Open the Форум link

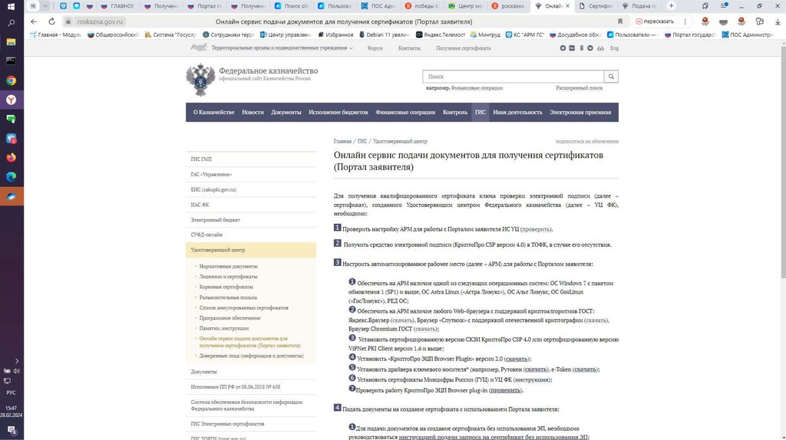tap(375, 48)
